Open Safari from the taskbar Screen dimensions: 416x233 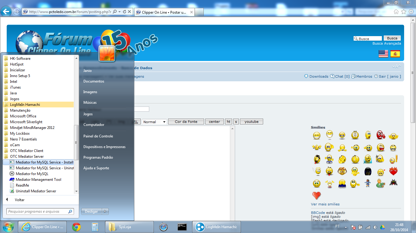(164, 227)
